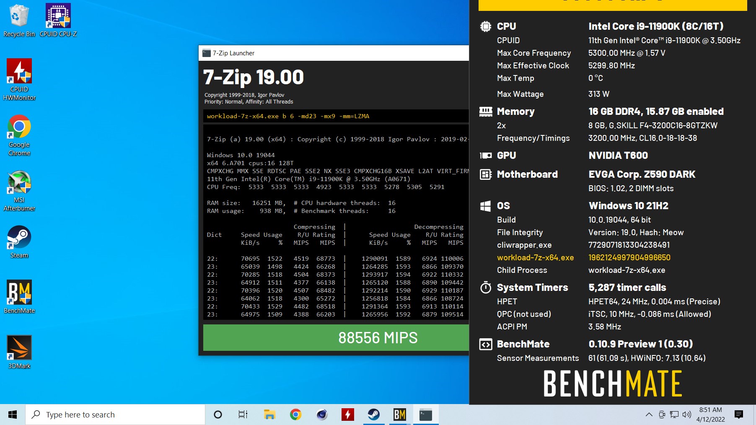Click the Max Effective Clock 5299.80 MHz value
This screenshot has width=756, height=425.
(612, 66)
